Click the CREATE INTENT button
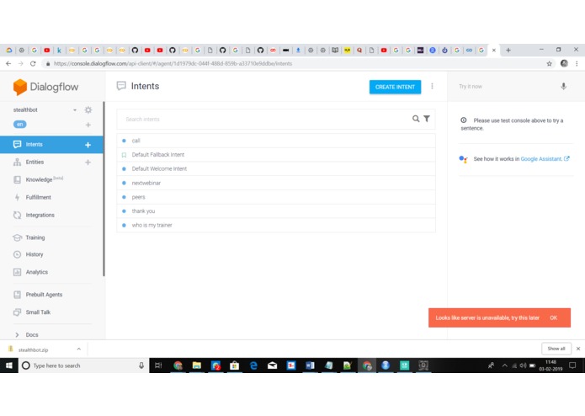Image resolution: width=585 pixels, height=416 pixels. [395, 87]
